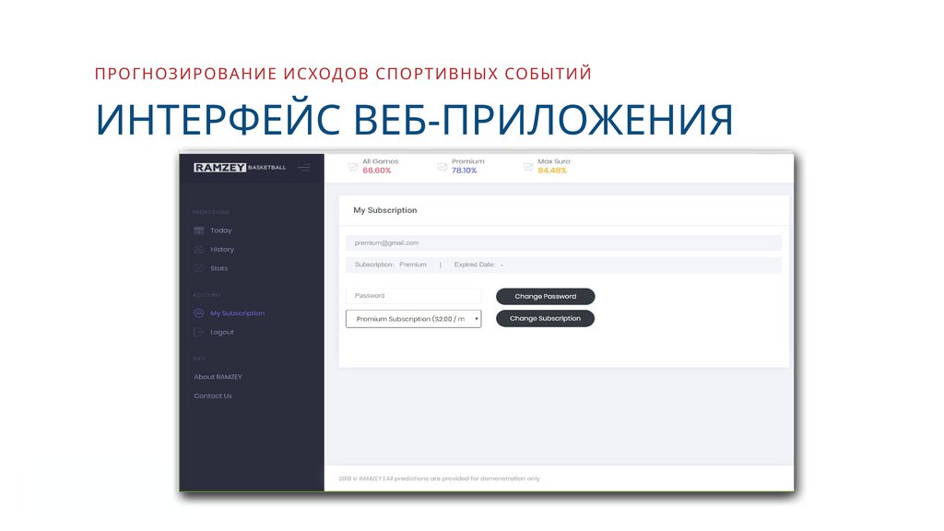Open About RAMZEY link
Viewport: 944px width, 531px height.
click(218, 377)
